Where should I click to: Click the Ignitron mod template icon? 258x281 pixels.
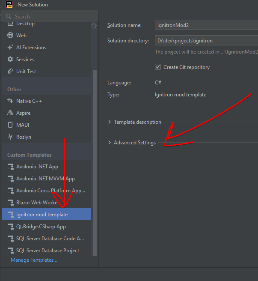[11, 215]
